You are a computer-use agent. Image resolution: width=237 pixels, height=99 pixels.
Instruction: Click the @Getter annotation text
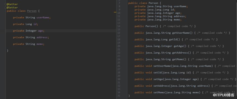click(12, 4)
